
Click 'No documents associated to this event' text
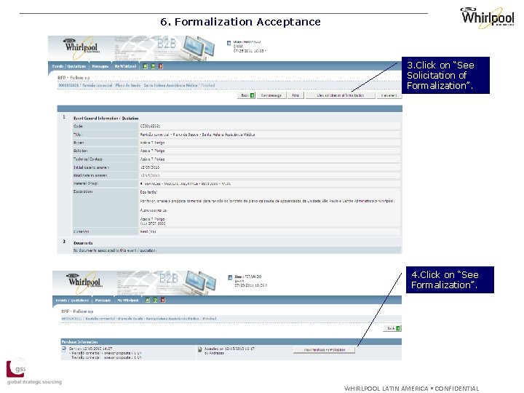point(115,250)
